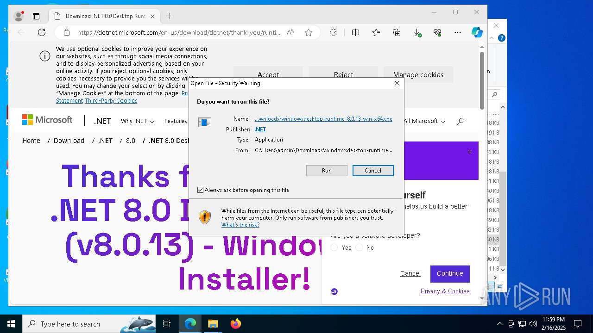Click the taskbar clock and date

[554, 324]
